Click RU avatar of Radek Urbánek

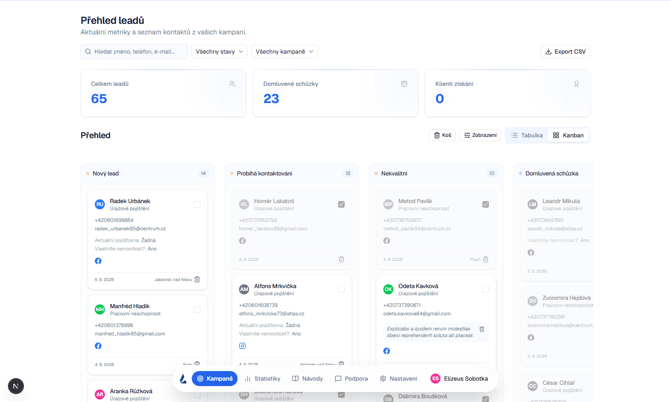click(x=100, y=204)
